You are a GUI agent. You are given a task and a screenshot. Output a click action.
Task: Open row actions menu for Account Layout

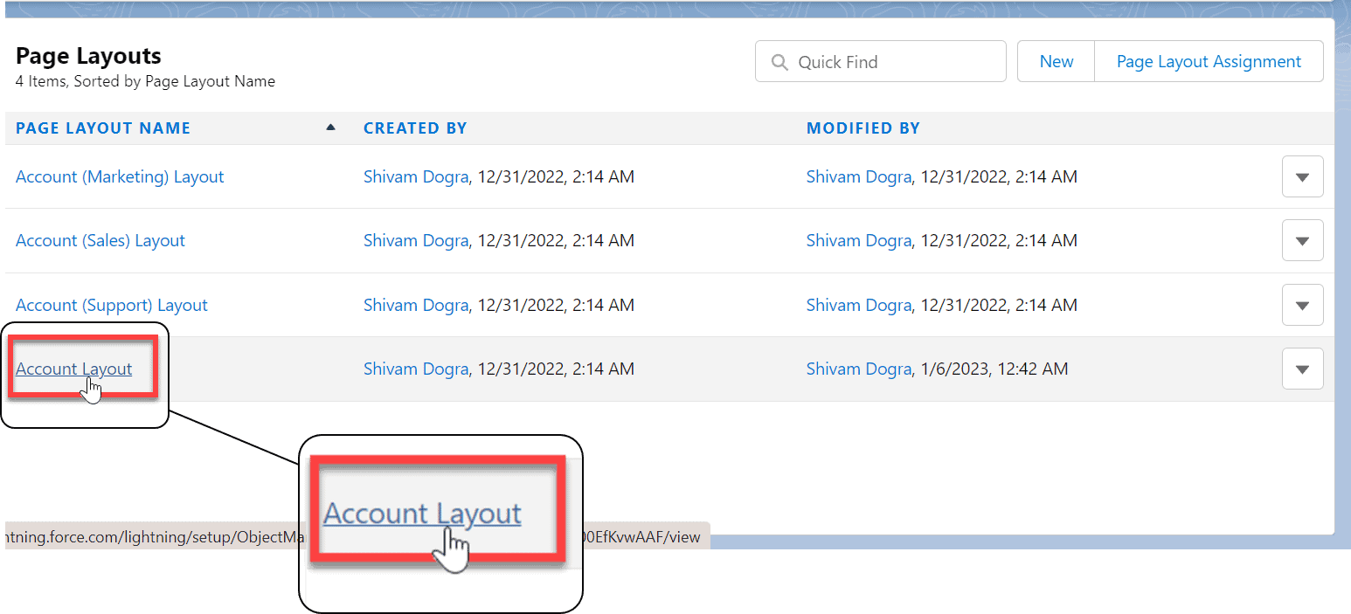coord(1302,368)
